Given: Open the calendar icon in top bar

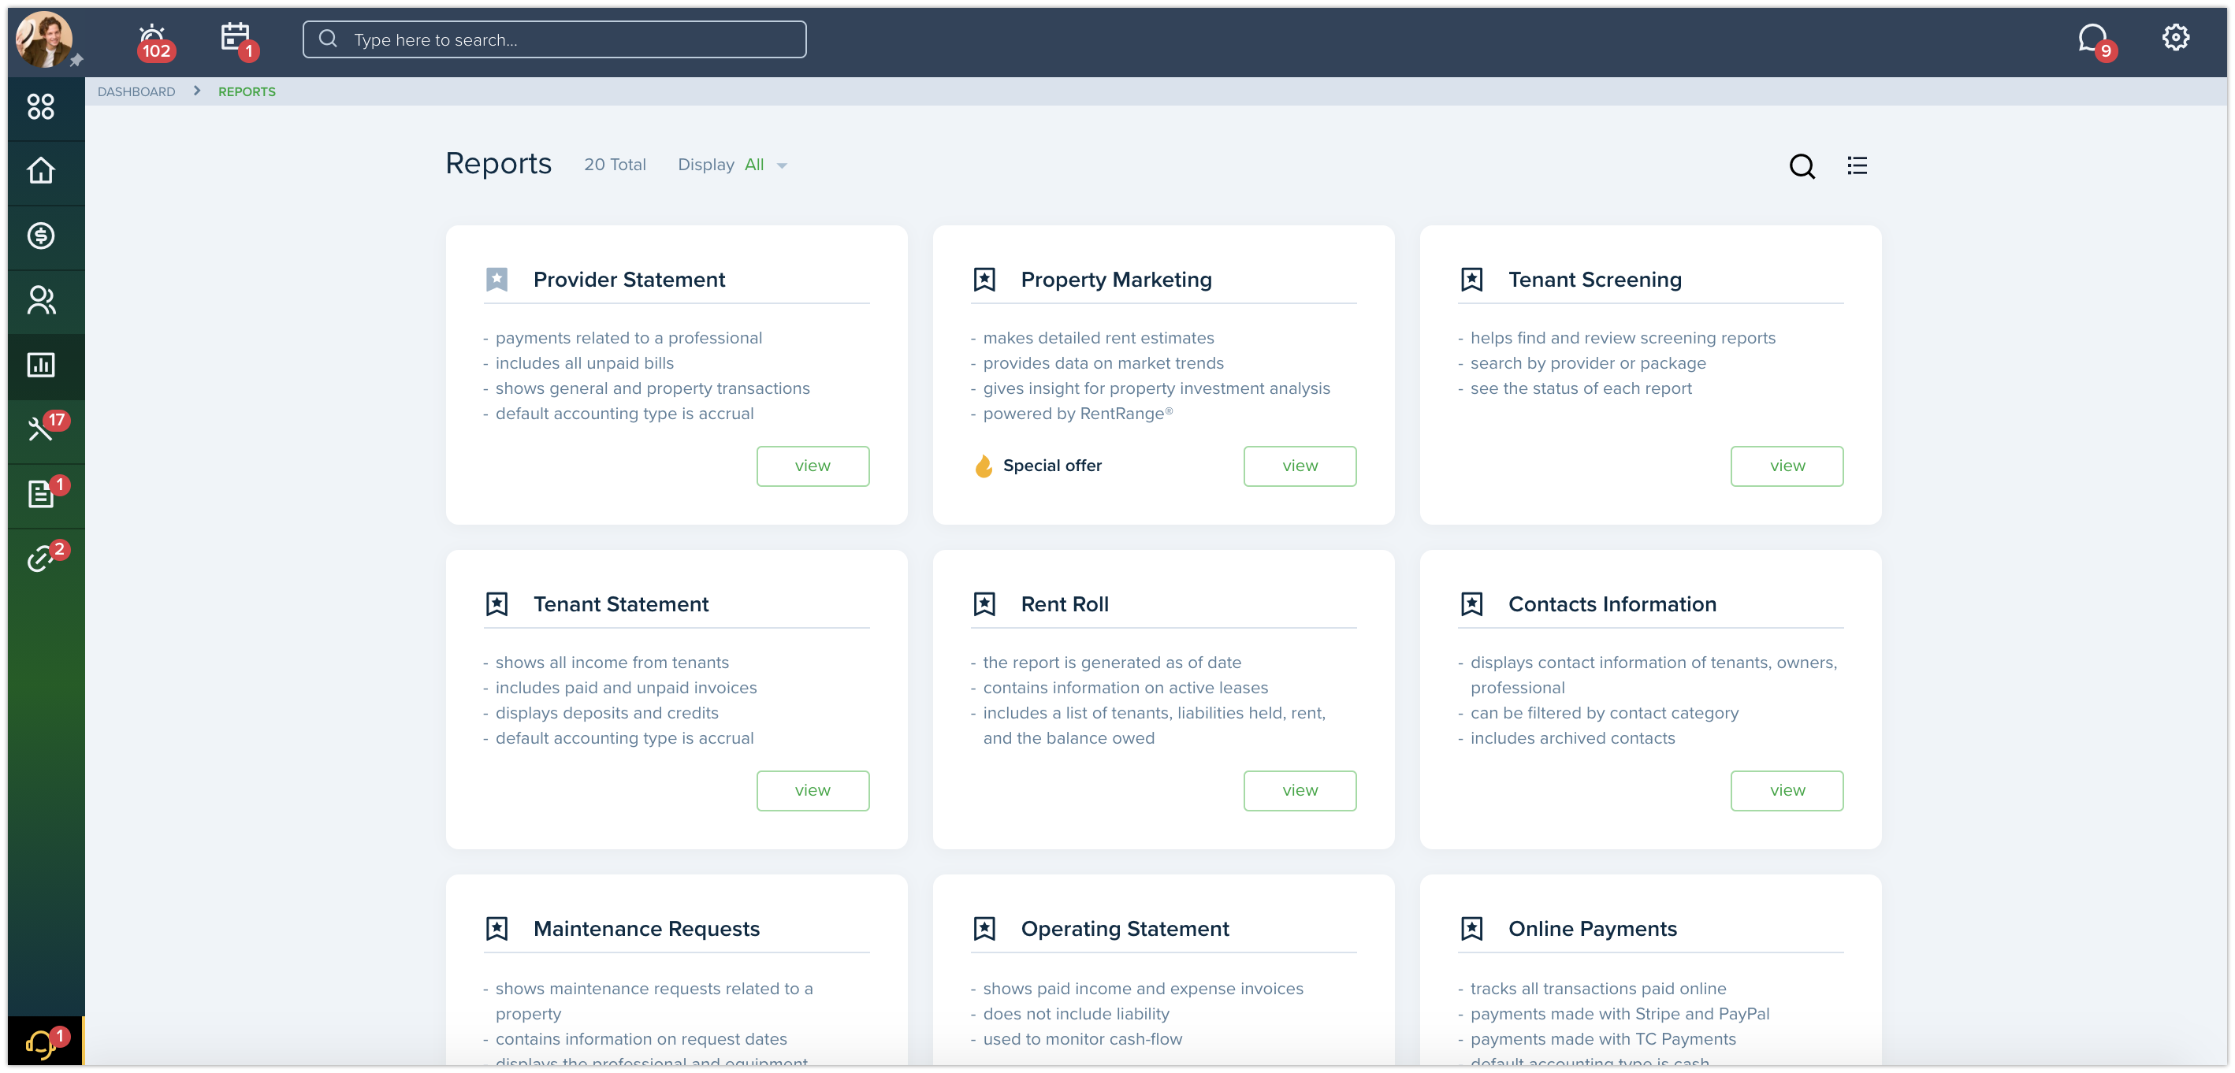Looking at the screenshot, I should (x=236, y=38).
